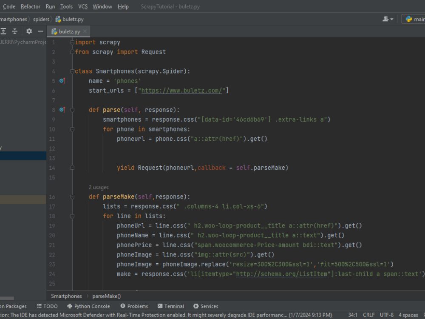425x319 pixels.
Task: Click line number 9 in the gutter
Action: 54,120
